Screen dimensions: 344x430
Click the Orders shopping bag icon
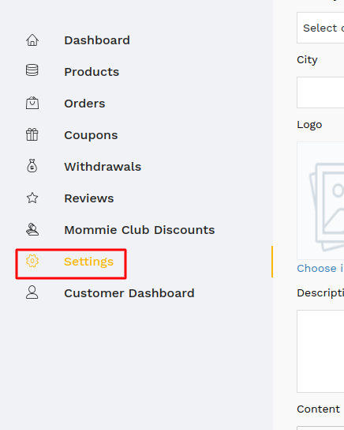(x=32, y=103)
